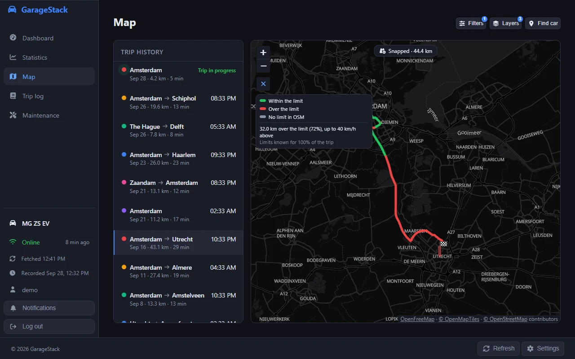575x359 pixels.
Task: Open the Layers menu
Action: 505,23
